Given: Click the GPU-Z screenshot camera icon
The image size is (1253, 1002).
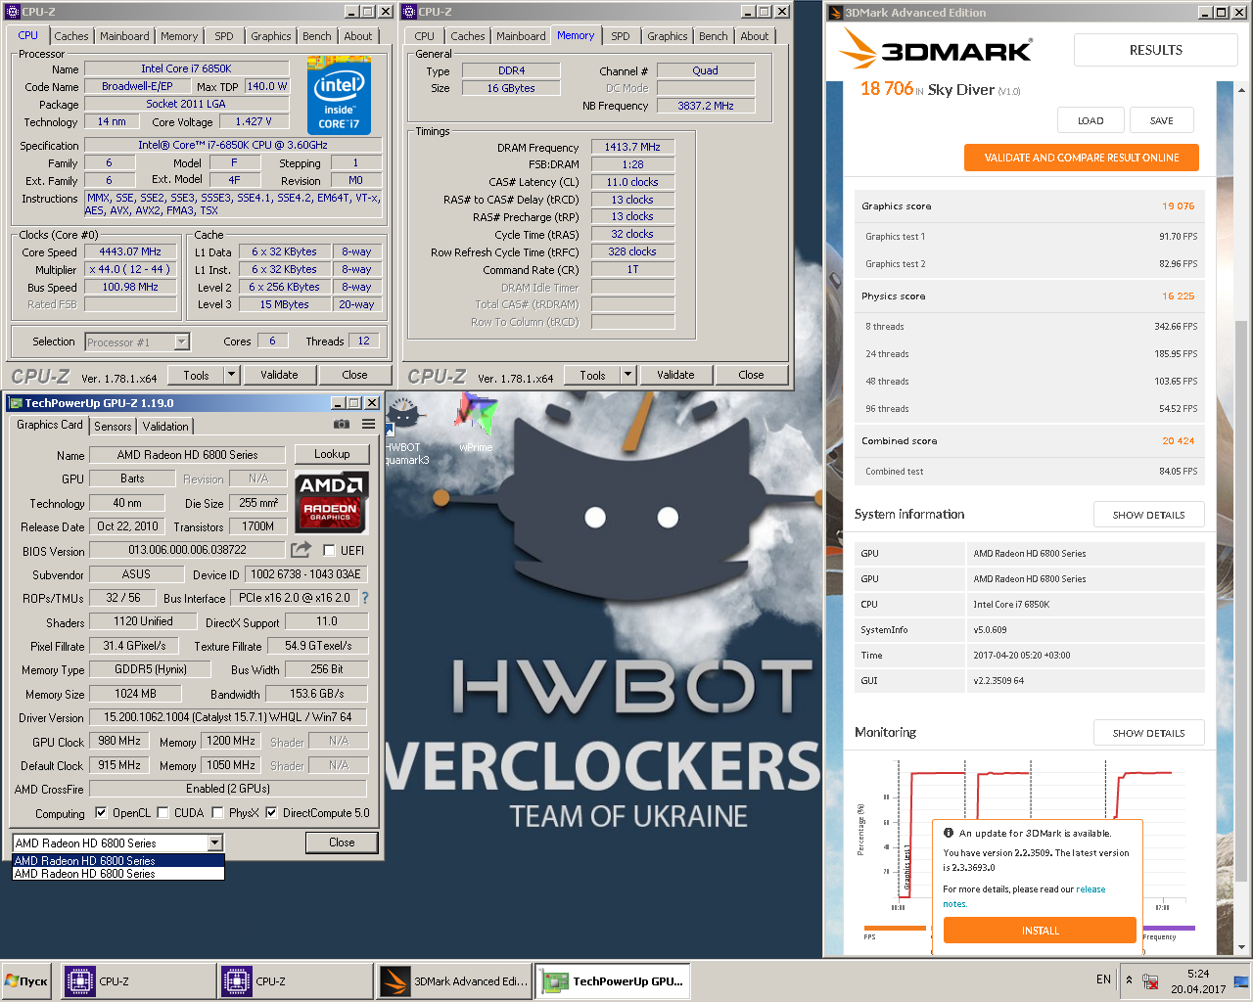Looking at the screenshot, I should click(x=342, y=424).
